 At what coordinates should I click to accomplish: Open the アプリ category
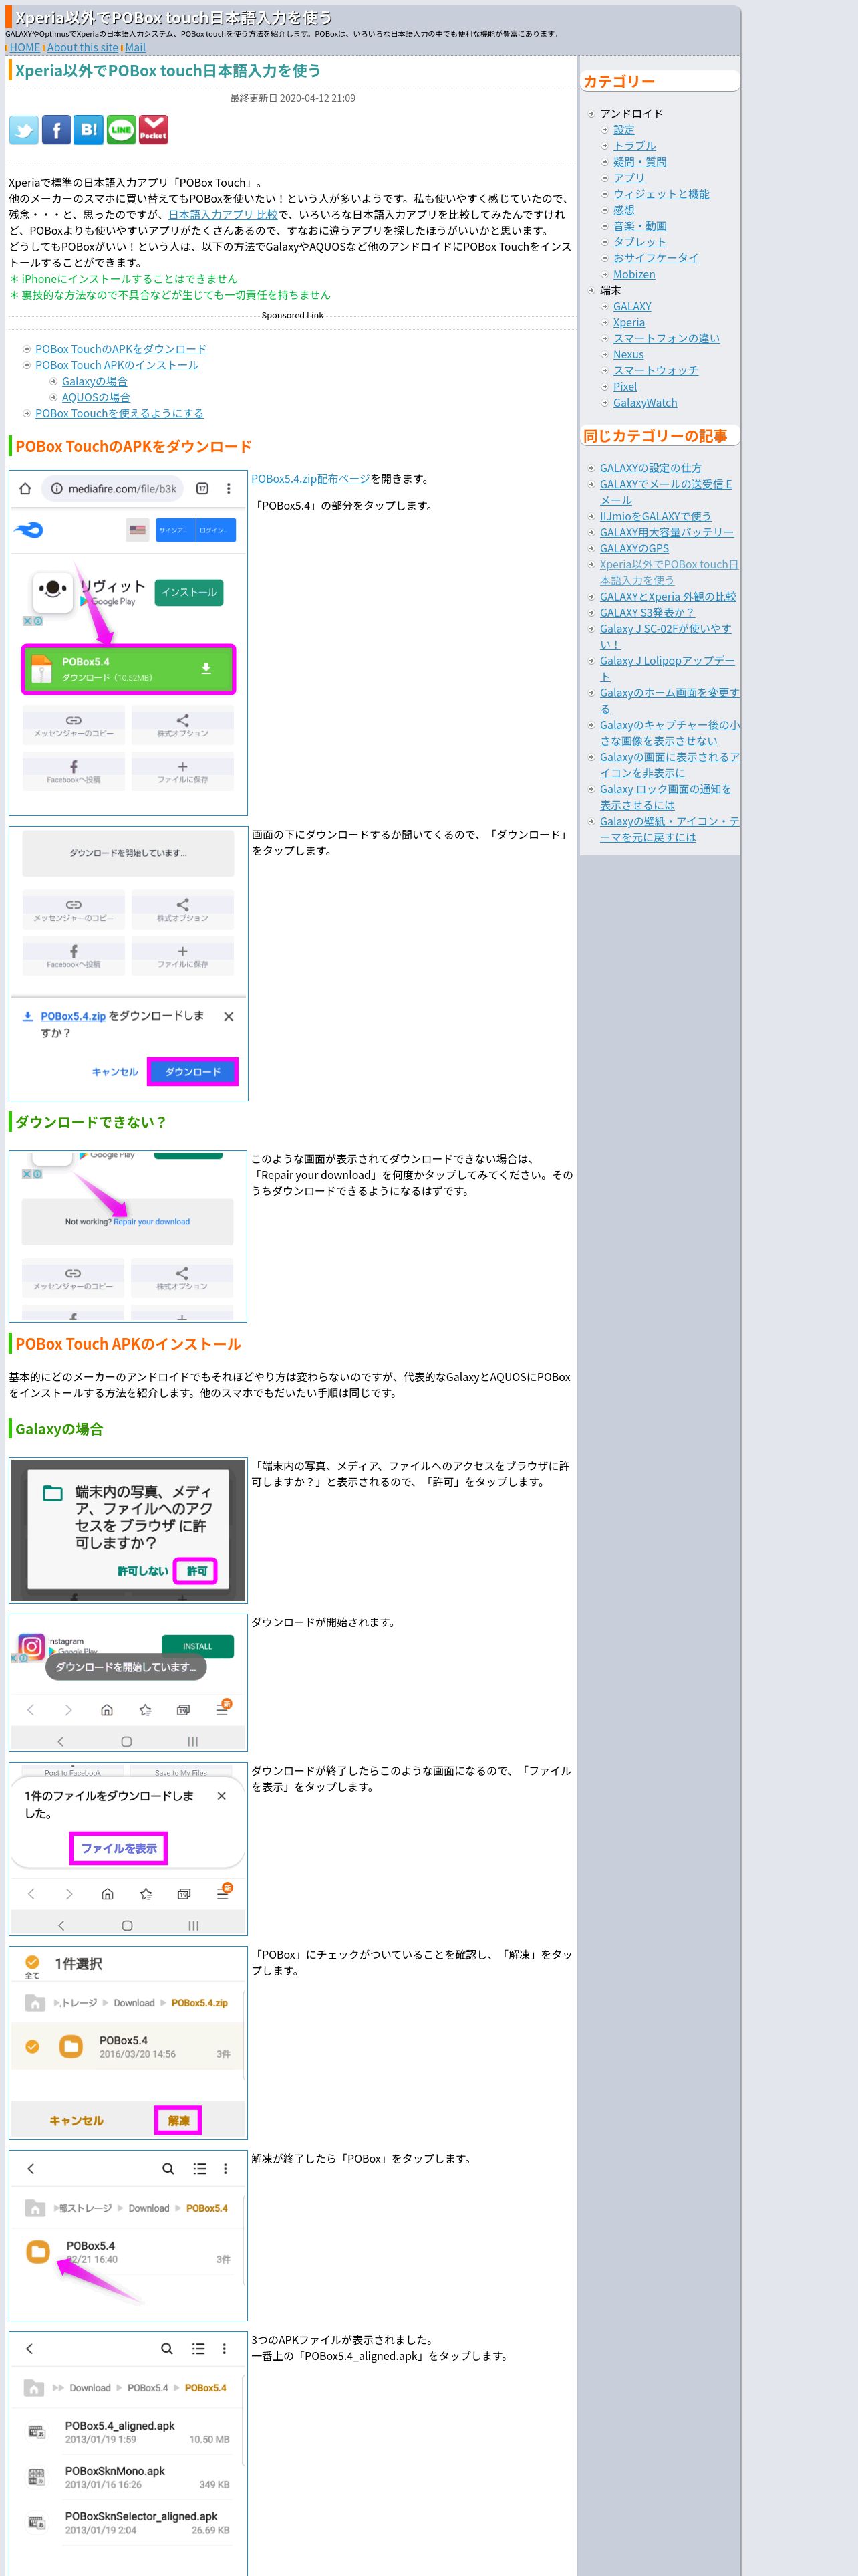[629, 178]
